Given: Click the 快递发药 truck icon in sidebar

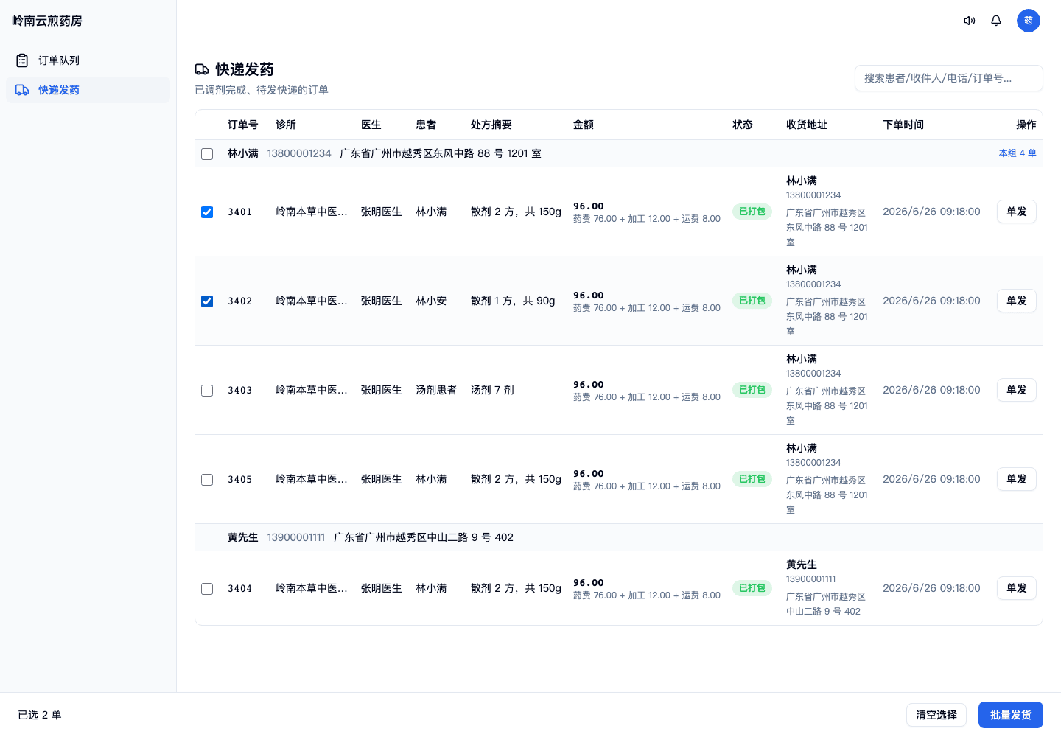Looking at the screenshot, I should pyautogui.click(x=22, y=90).
